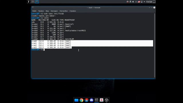The height and width of the screenshot is (103, 183).
Task: Click the 'lsblk' command text
Action: point(46,18)
